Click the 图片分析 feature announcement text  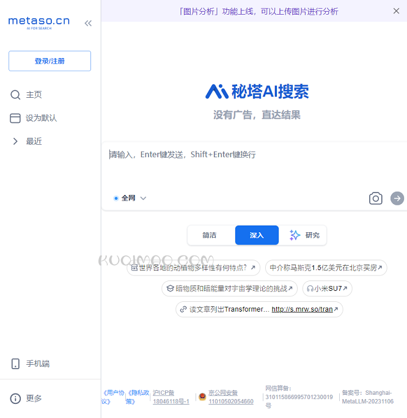258,12
